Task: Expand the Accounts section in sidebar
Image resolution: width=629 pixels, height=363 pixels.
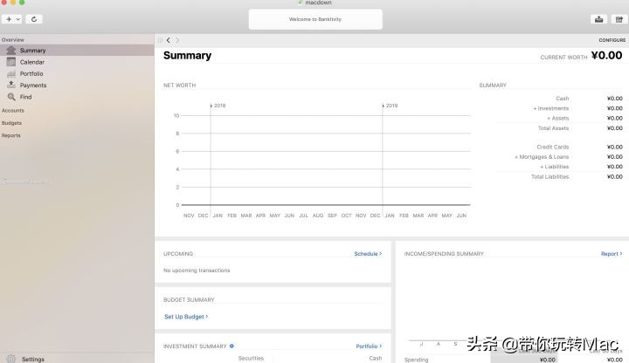Action: click(13, 110)
